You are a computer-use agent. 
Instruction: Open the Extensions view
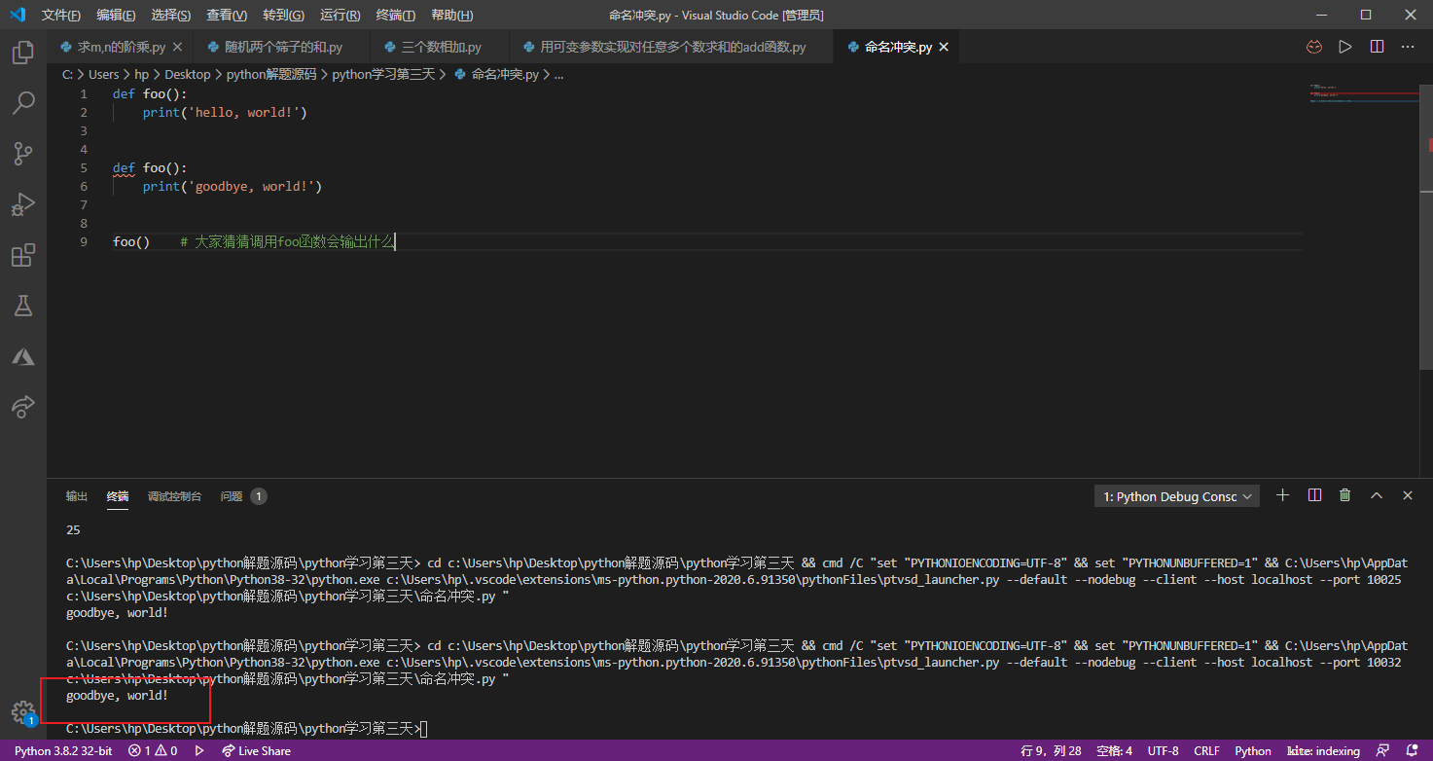23,255
